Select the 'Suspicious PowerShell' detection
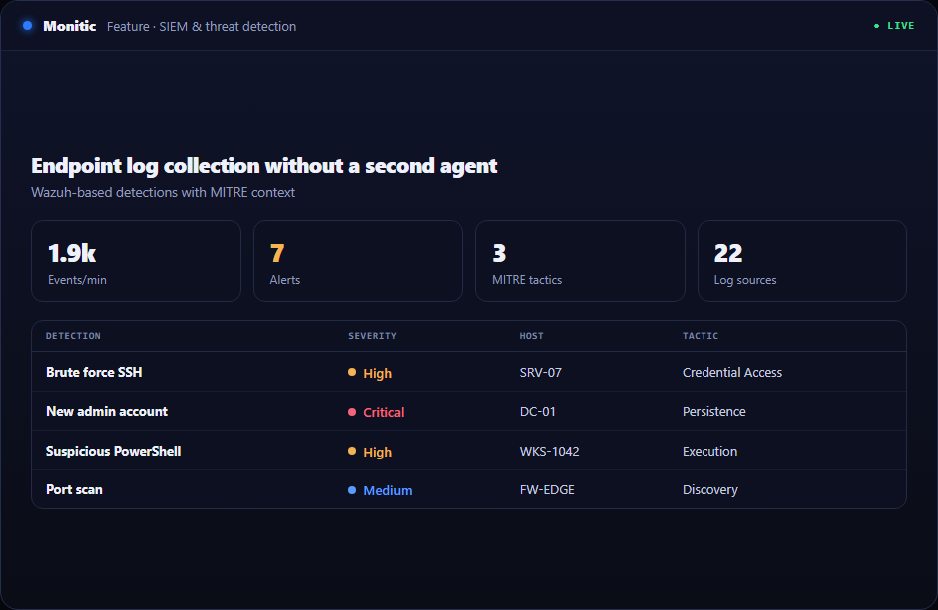Image resolution: width=938 pixels, height=610 pixels. pyautogui.click(x=113, y=452)
